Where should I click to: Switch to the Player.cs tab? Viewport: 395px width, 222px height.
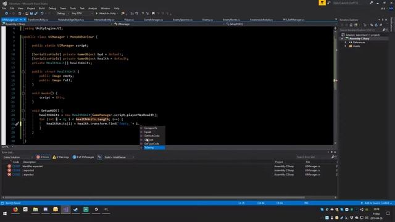coord(129,20)
